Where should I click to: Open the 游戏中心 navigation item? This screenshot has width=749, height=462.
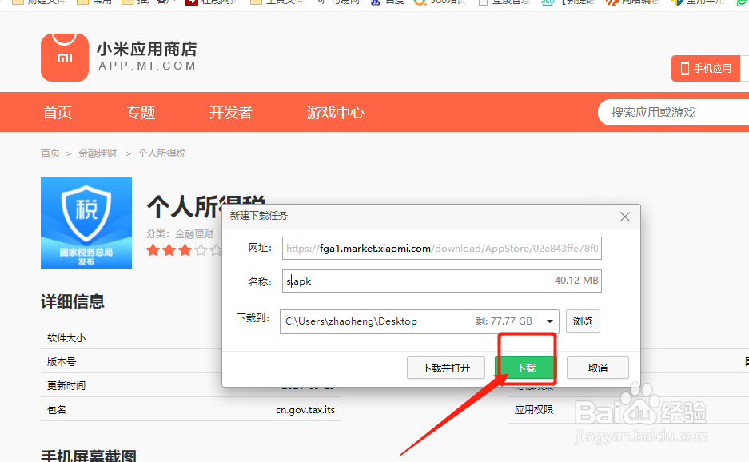335,113
